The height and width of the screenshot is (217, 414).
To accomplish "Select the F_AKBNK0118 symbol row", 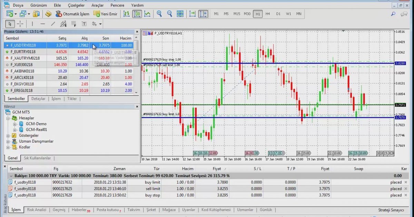I will click(x=68, y=71).
